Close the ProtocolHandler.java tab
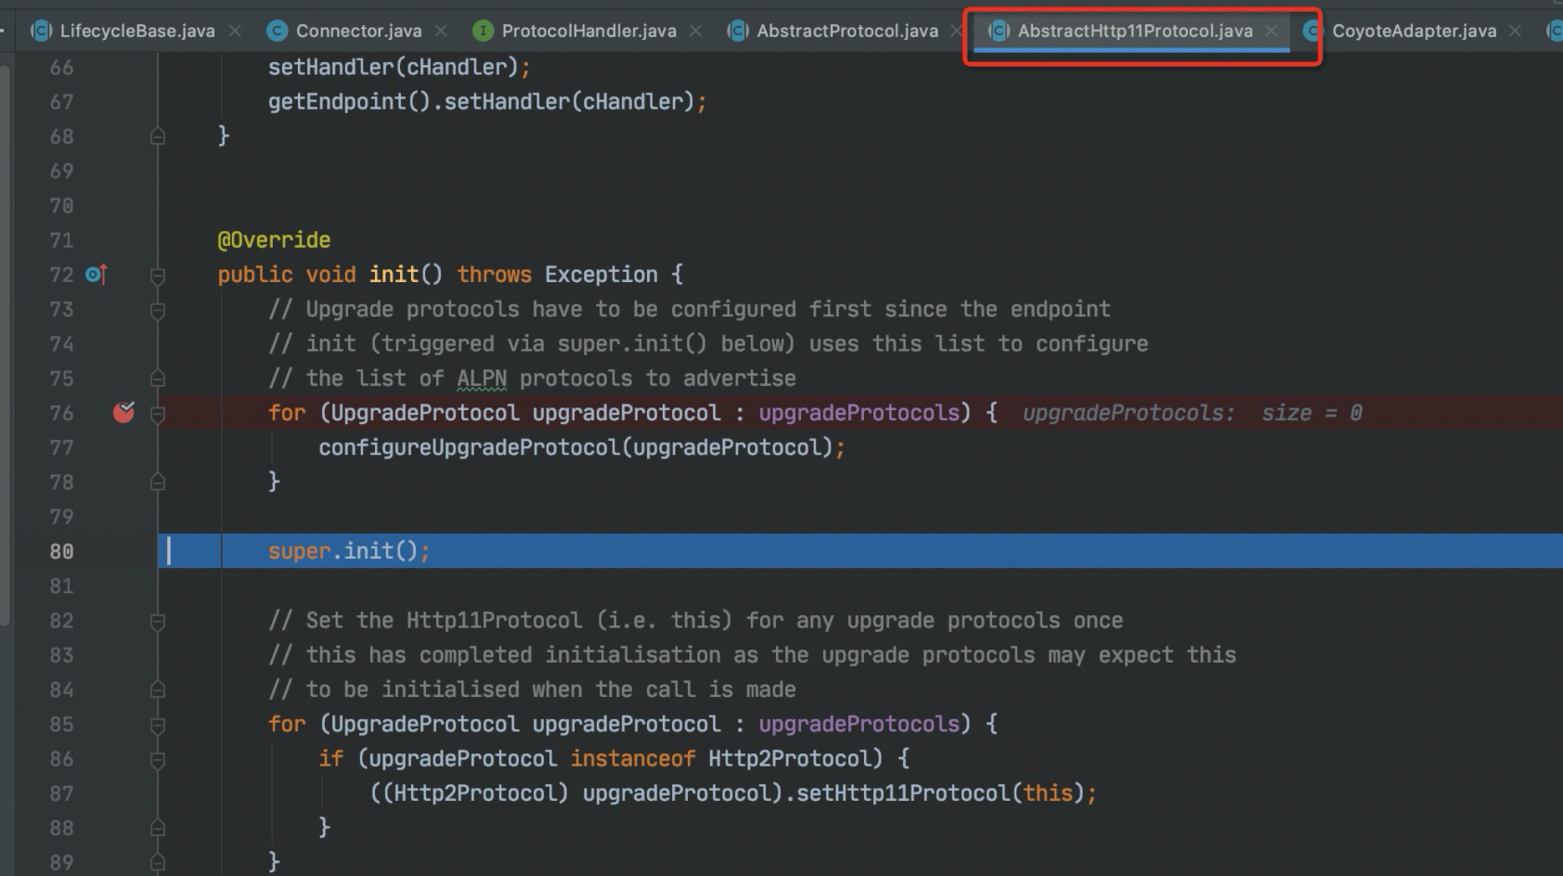This screenshot has height=876, width=1563. 695,31
